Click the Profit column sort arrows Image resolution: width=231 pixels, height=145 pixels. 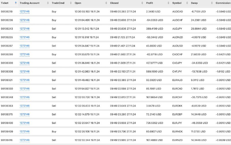(168, 3)
